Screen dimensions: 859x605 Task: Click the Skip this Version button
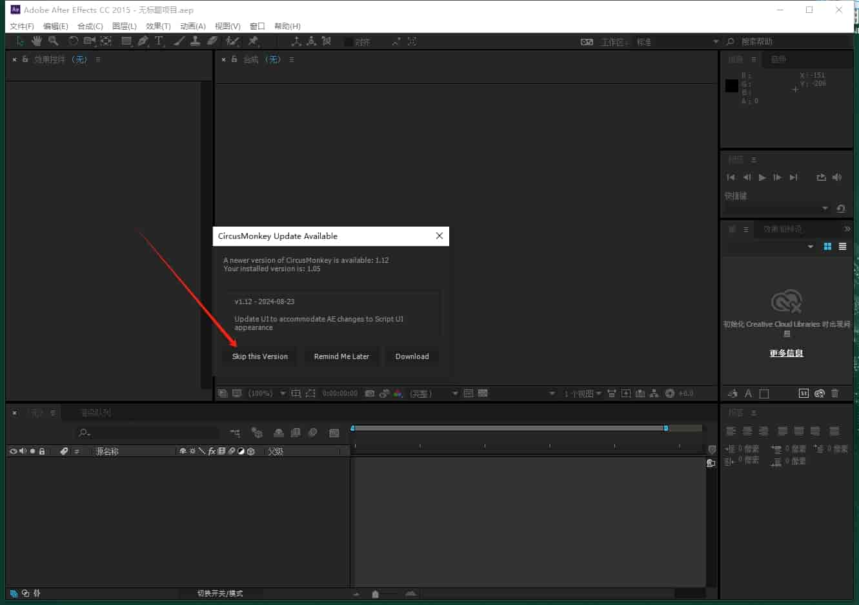260,356
